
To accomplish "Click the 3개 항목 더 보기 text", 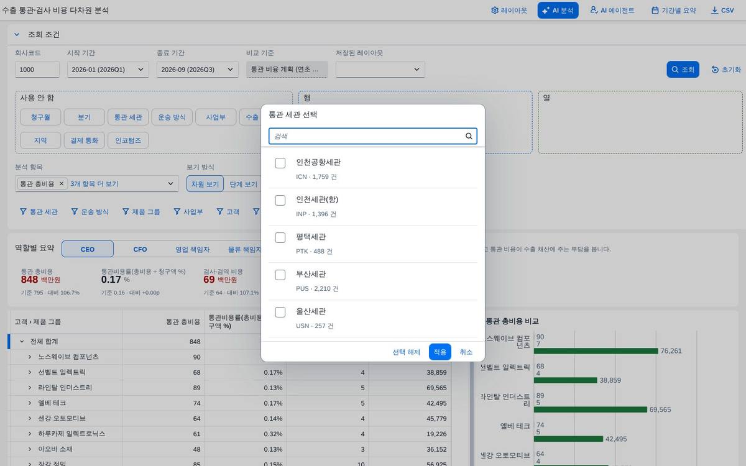I will (x=94, y=184).
